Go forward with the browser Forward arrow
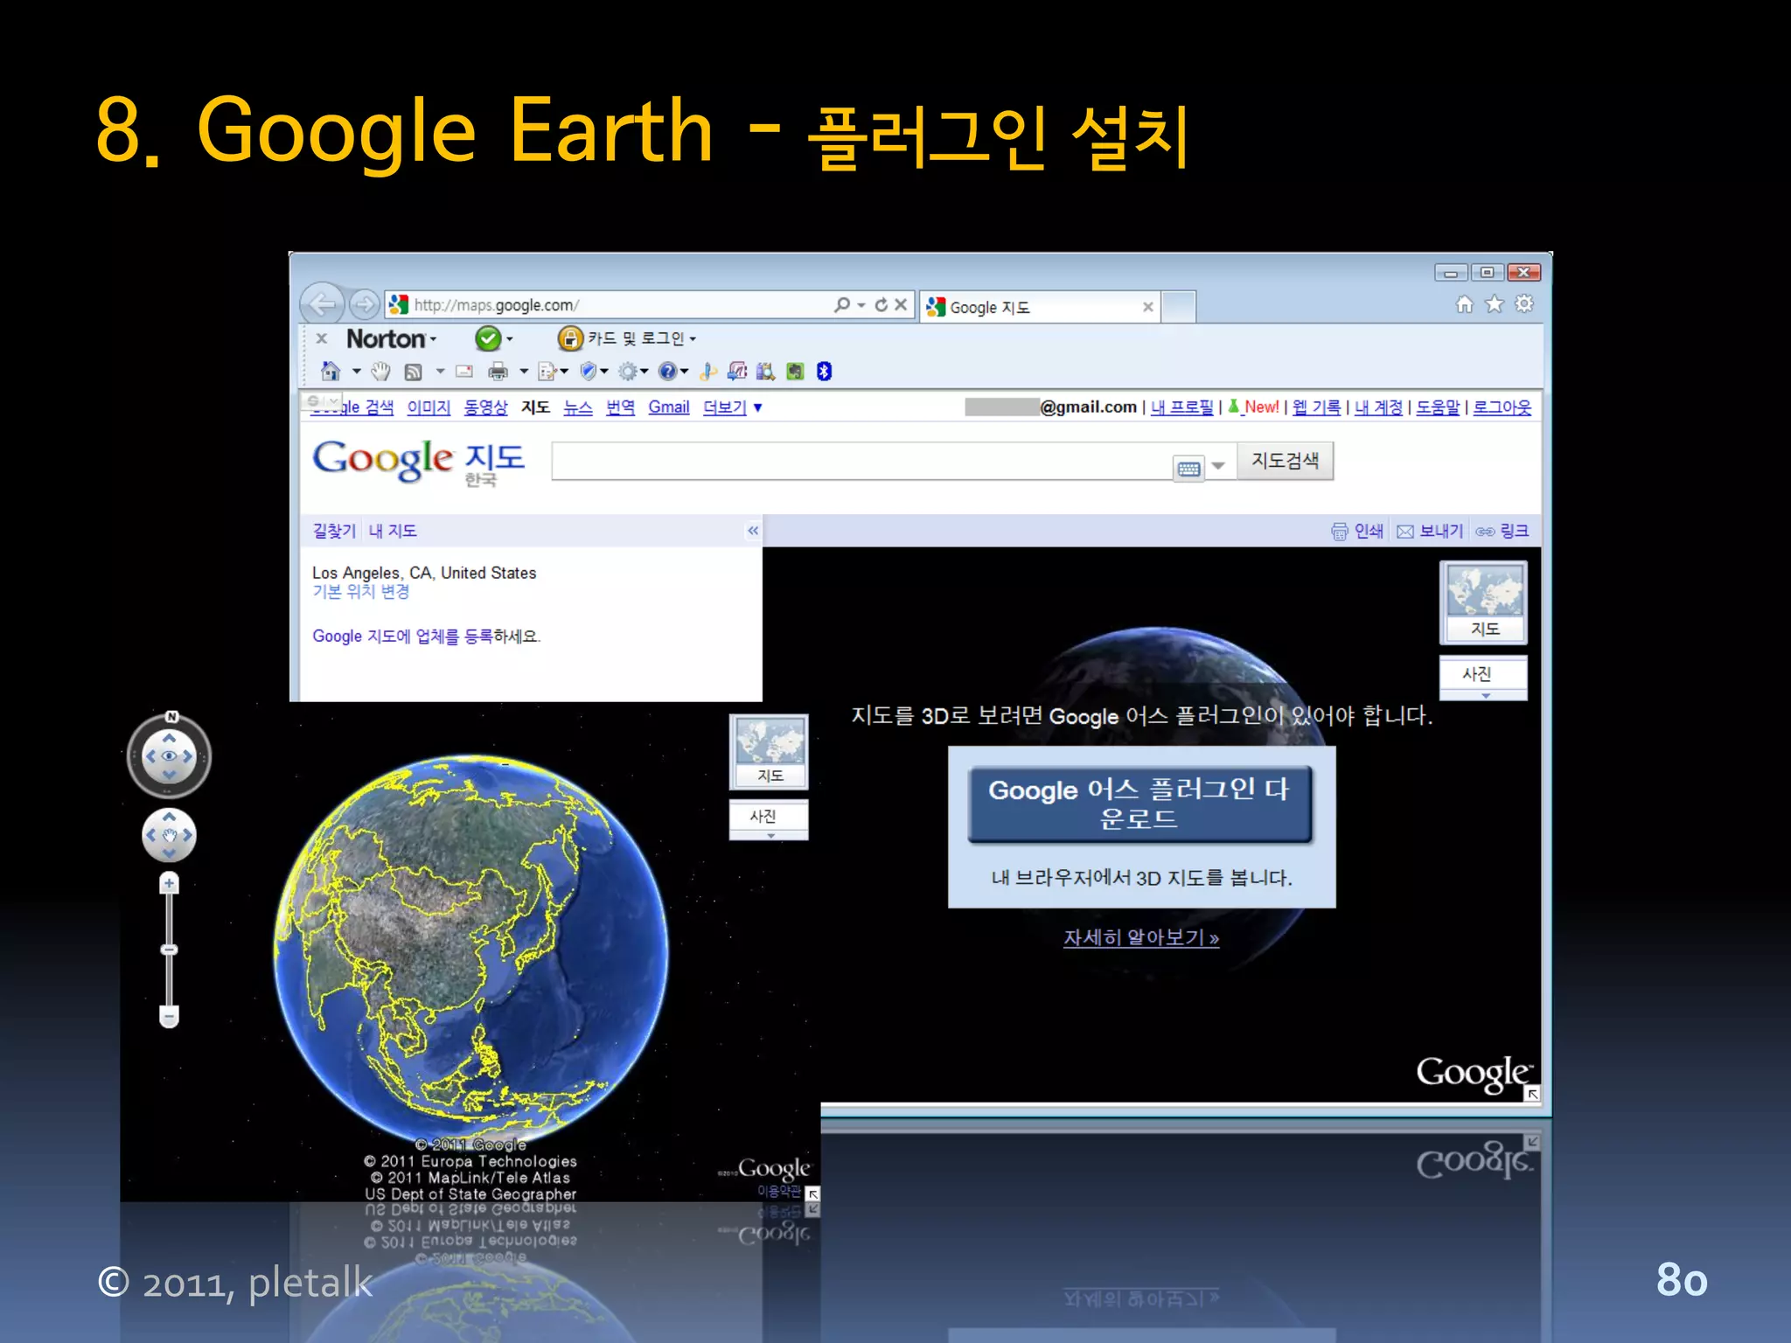The image size is (1791, 1343). [x=364, y=304]
